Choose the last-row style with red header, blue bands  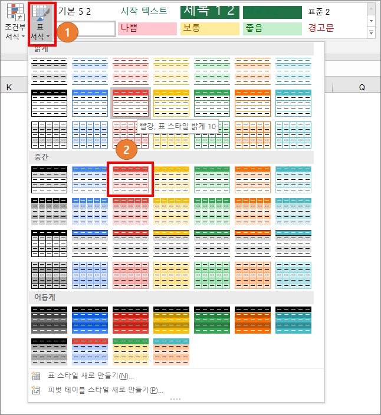(90, 352)
